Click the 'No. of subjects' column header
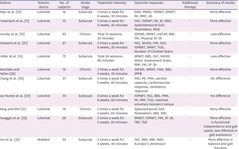The image size is (239, 149). pos(64,5)
